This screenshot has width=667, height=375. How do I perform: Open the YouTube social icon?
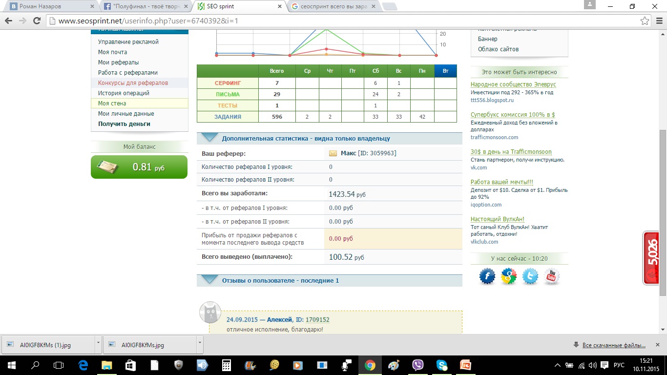(552, 277)
